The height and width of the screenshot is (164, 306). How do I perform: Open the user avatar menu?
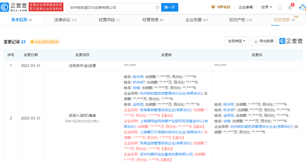point(302,8)
